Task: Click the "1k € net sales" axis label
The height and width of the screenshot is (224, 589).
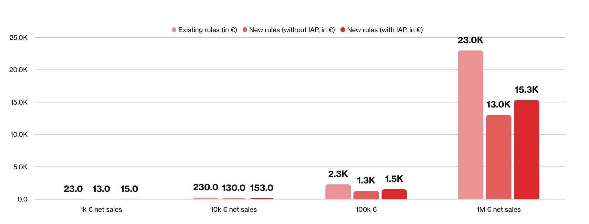Action: pos(101,210)
